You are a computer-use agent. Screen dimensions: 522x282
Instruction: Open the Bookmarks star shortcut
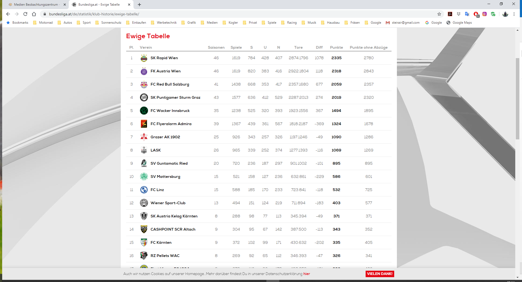17,23
